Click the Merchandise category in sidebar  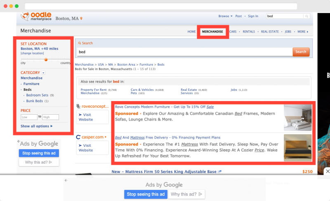point(32,78)
